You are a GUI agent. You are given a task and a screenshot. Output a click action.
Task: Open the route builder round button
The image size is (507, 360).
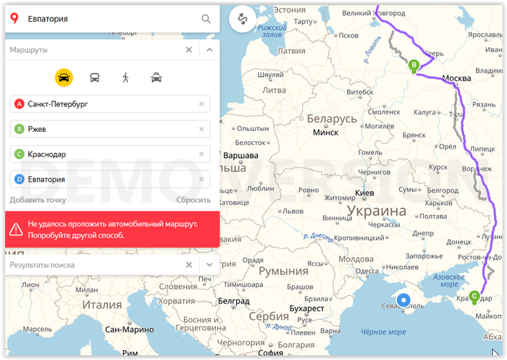pos(242,20)
